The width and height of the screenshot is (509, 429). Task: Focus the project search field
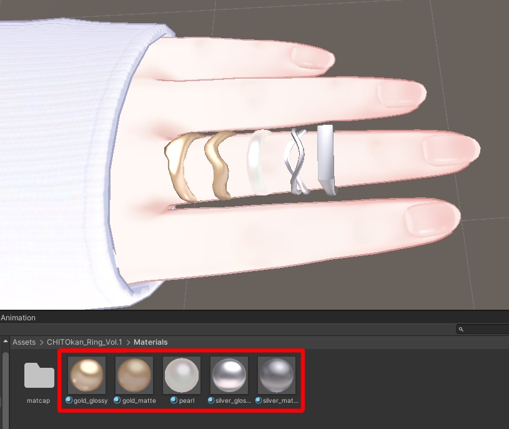[x=483, y=329]
